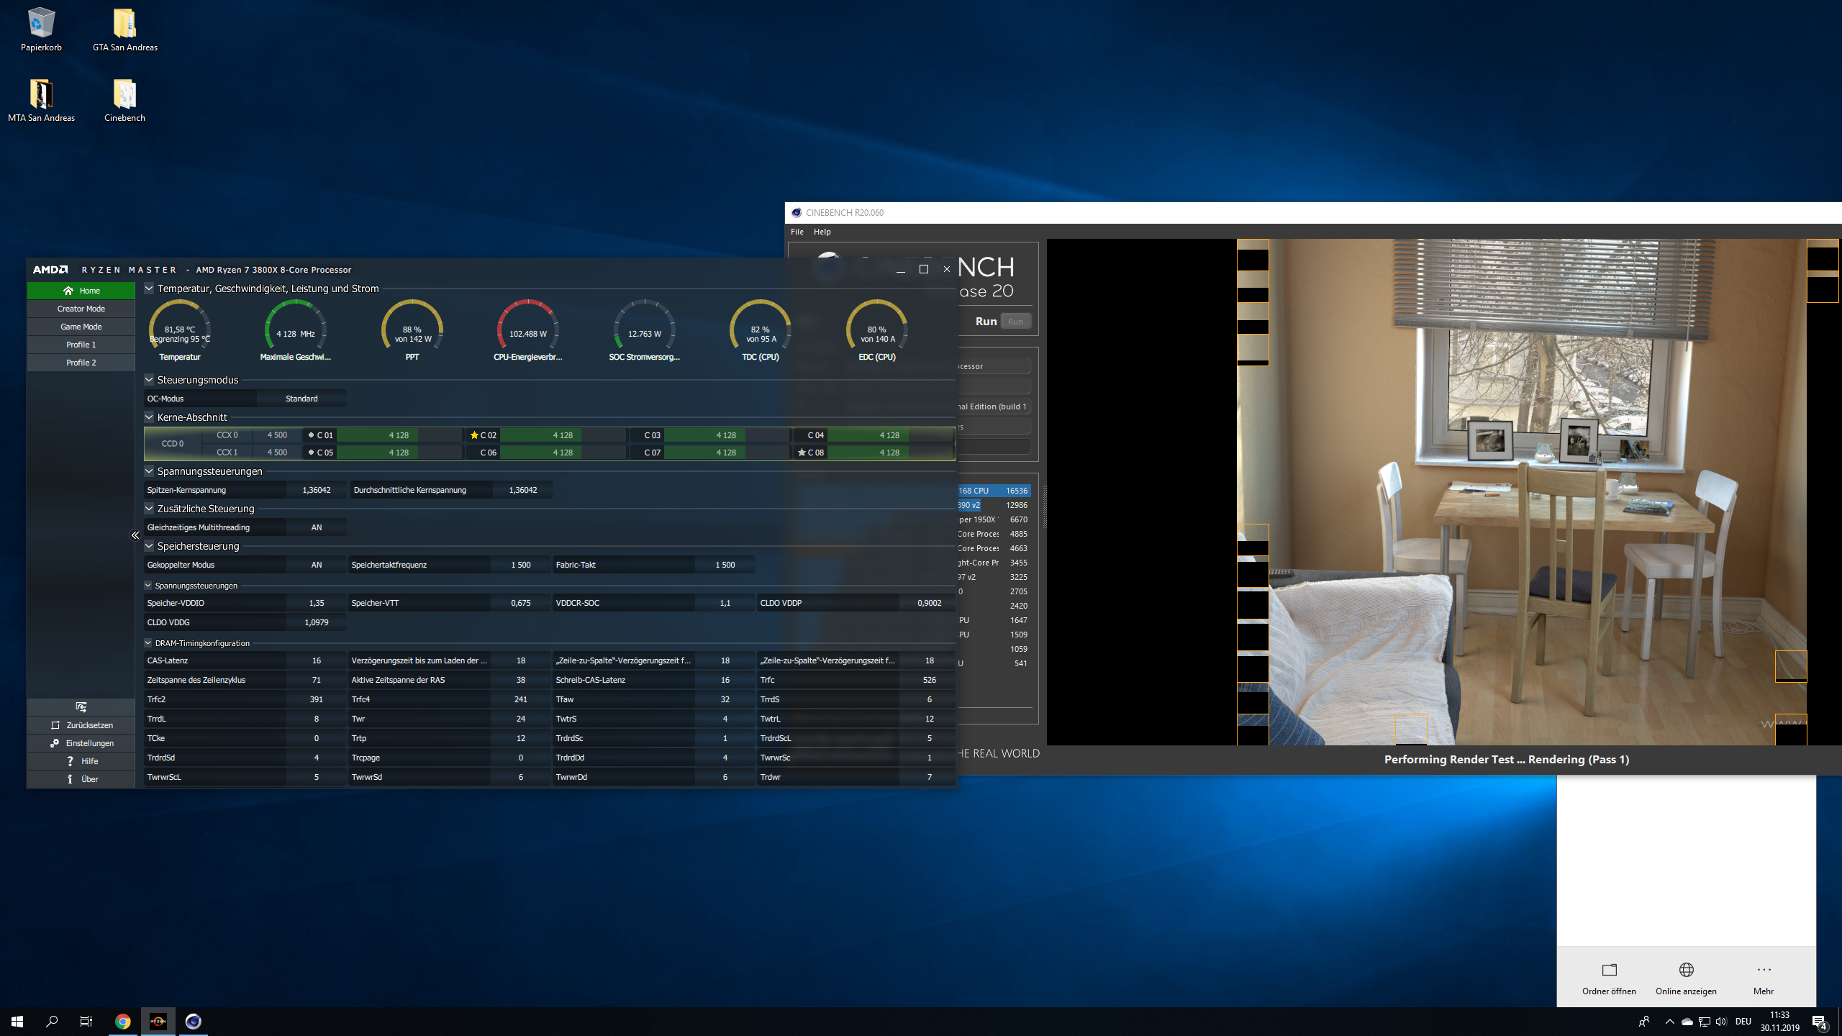
Task: Open Chrome from the taskbar
Action: 123,1021
